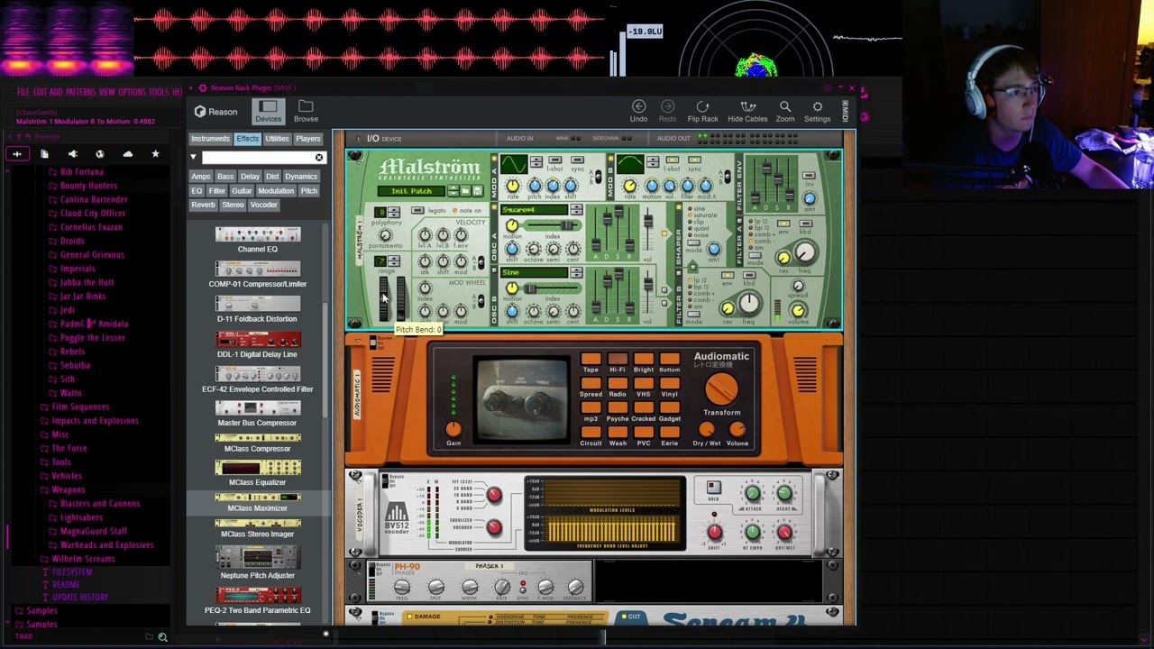
Task: Adjust pitch bend range stepper arrows
Action: click(x=393, y=261)
